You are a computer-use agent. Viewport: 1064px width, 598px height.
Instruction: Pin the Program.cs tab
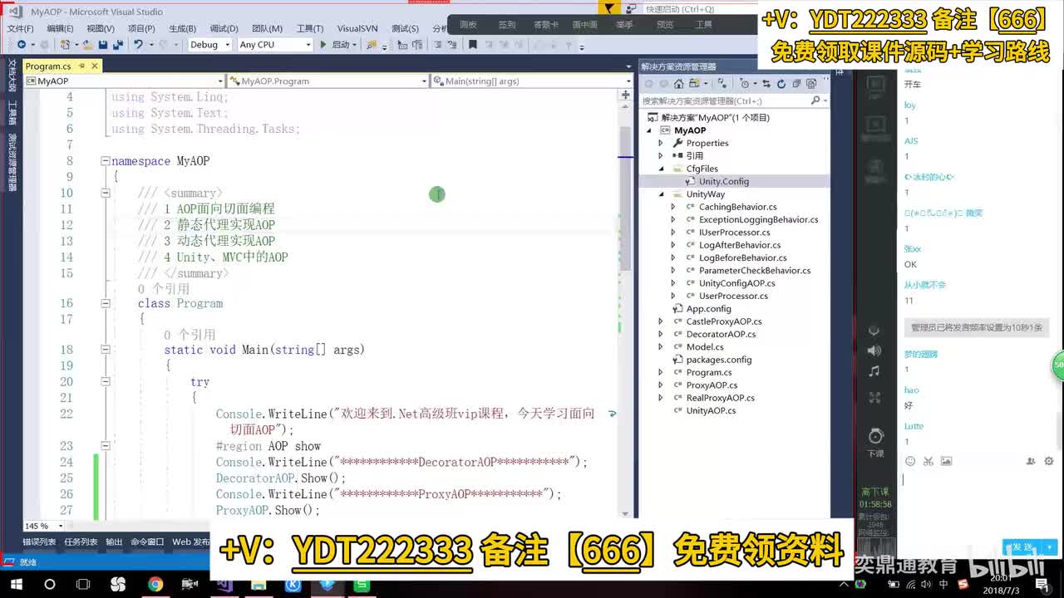(x=81, y=66)
